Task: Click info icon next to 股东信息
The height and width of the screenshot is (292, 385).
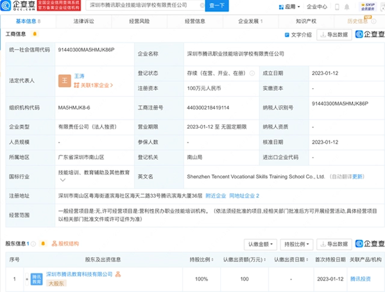Action: click(33, 244)
